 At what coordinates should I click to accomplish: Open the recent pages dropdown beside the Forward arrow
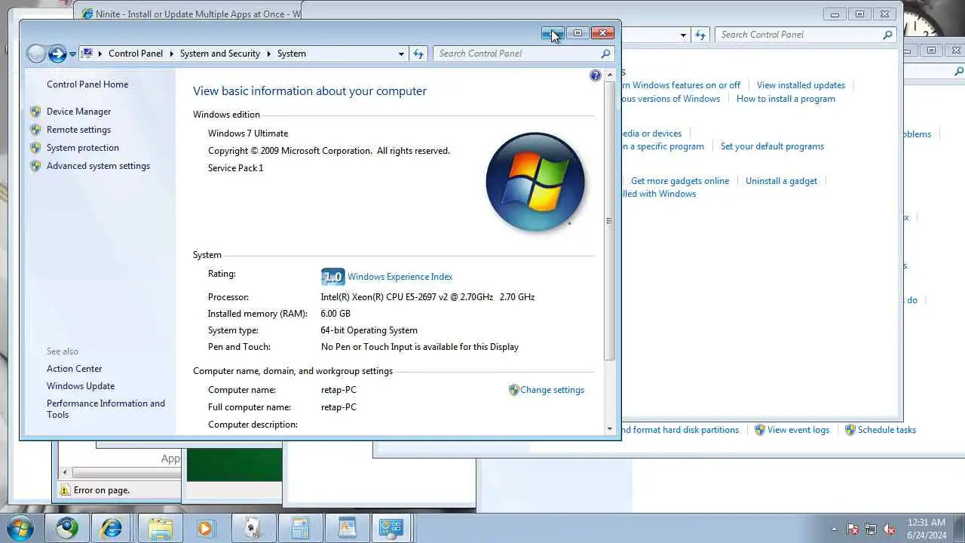point(72,54)
